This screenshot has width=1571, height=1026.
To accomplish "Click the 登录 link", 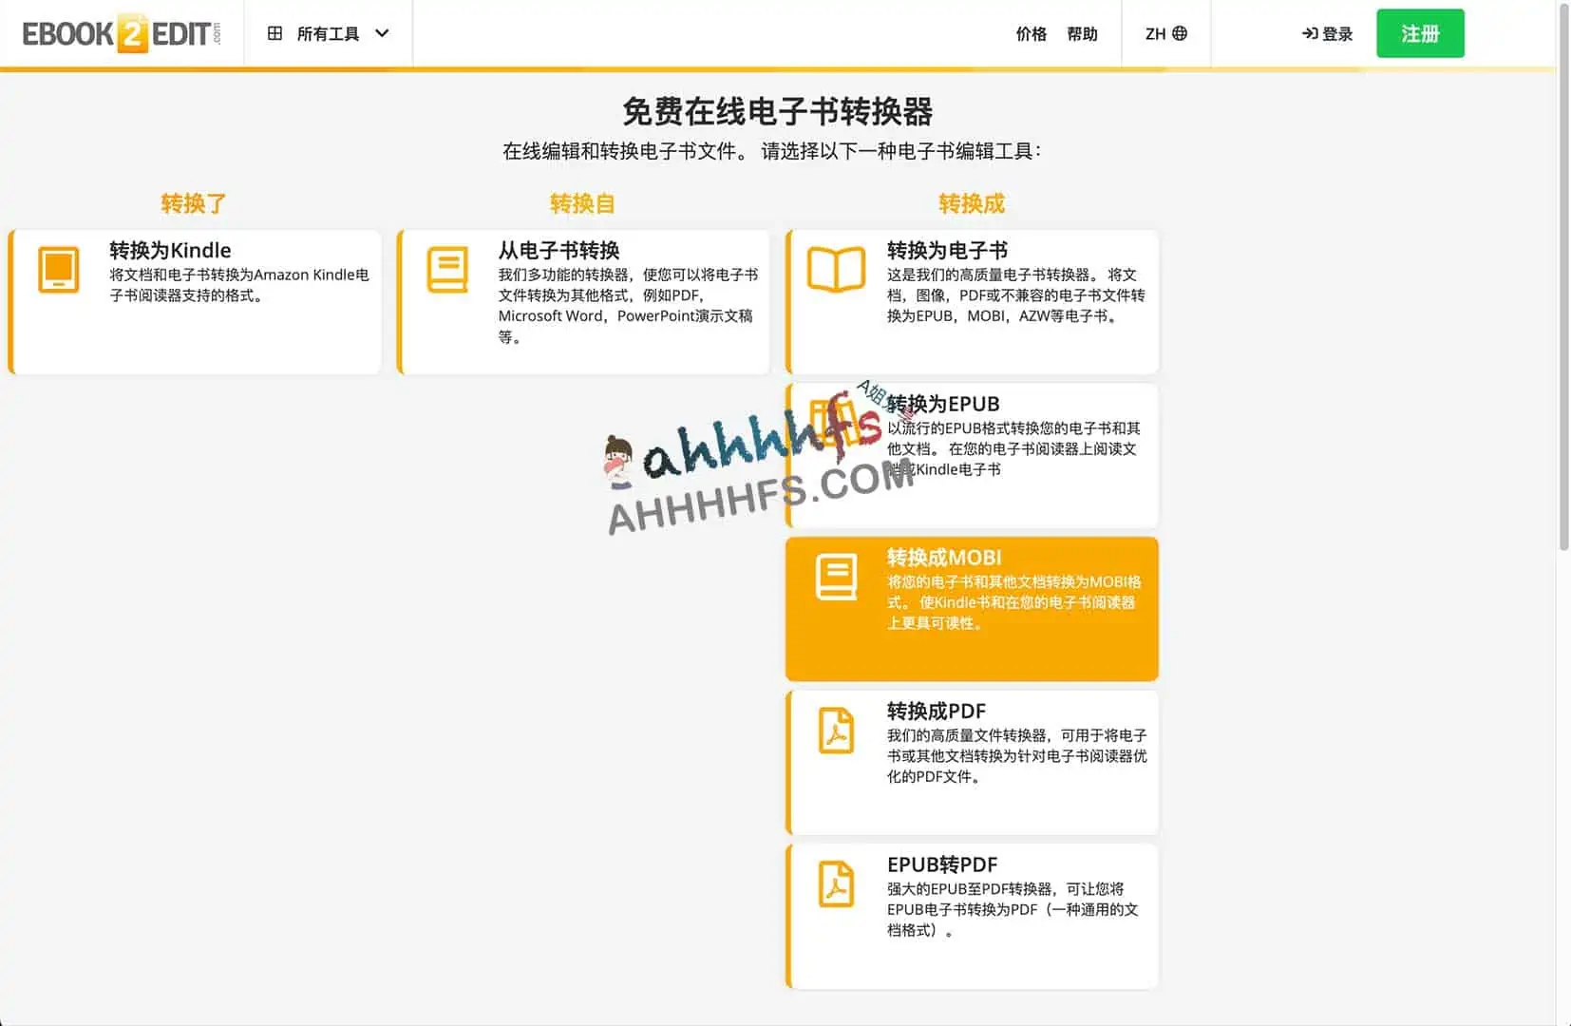I will 1326,32.
